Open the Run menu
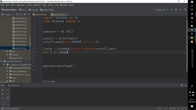The width and height of the screenshot is (196, 110). coord(44,5)
